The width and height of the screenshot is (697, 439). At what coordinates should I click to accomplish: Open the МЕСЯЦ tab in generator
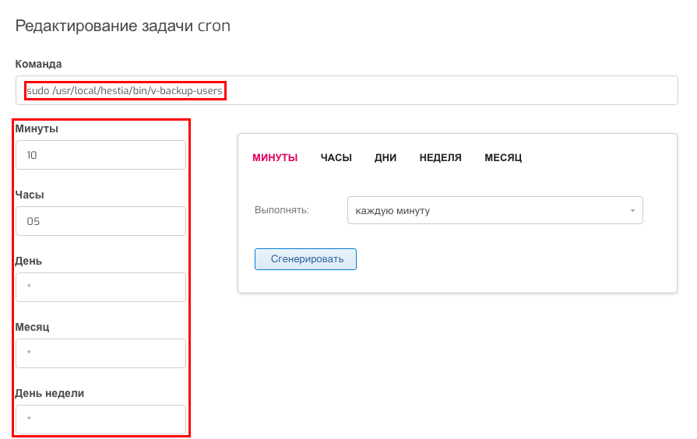tap(503, 158)
